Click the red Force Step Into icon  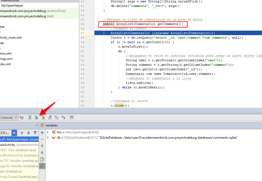pos(43,117)
